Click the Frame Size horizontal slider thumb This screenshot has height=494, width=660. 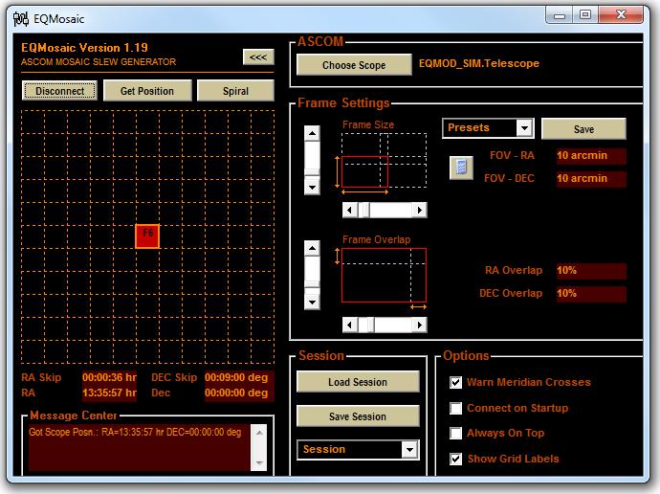[363, 210]
